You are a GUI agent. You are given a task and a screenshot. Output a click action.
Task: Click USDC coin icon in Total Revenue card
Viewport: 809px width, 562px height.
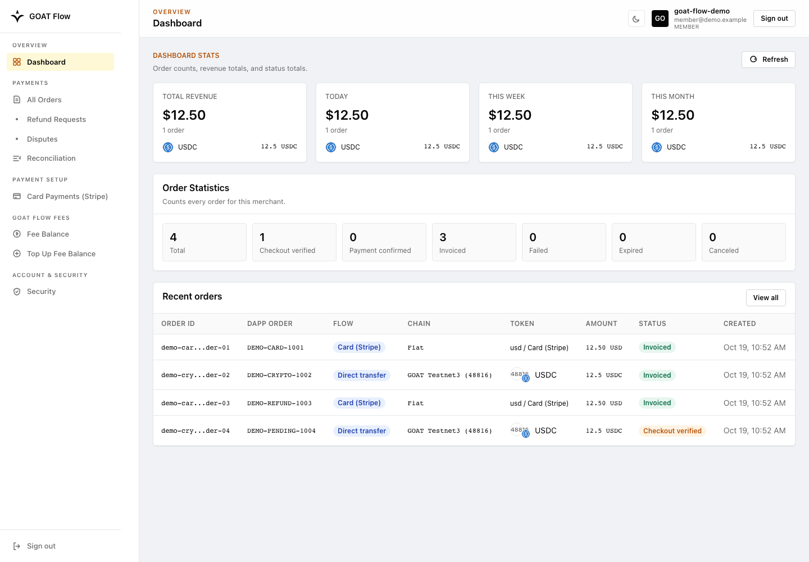click(168, 147)
